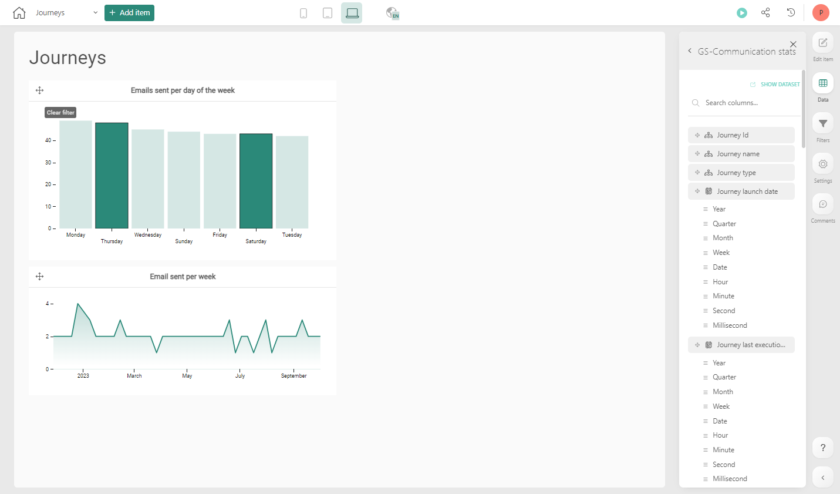Go back from GS-Communication stats dataset

(690, 51)
